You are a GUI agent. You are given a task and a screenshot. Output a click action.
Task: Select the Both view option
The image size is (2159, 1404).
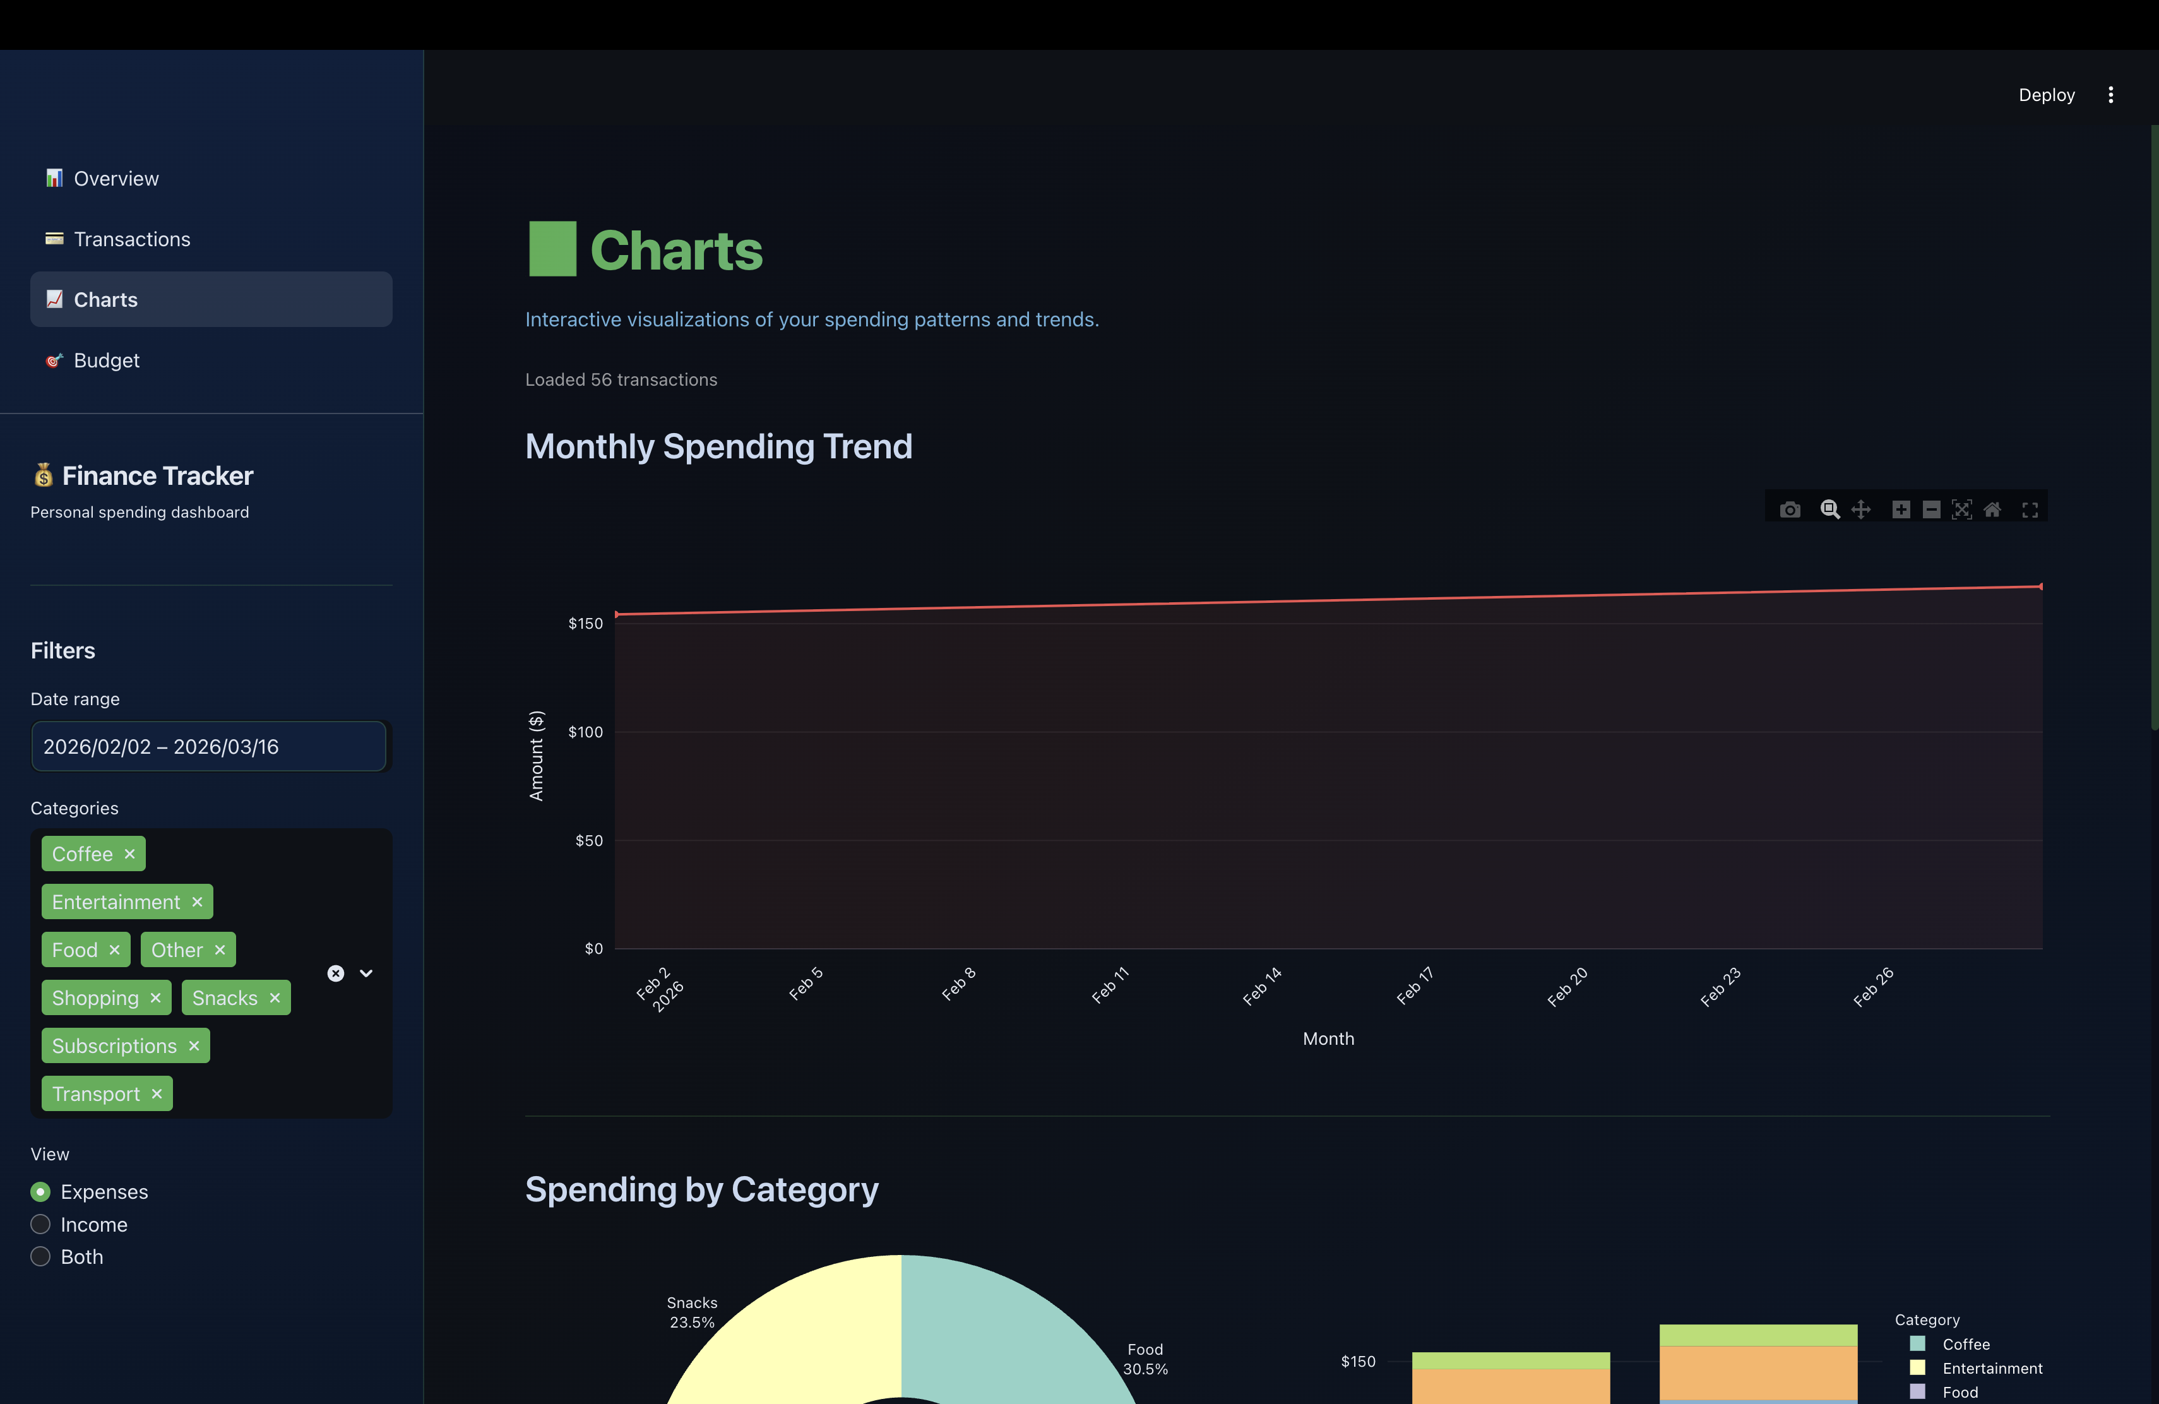pyautogui.click(x=40, y=1256)
